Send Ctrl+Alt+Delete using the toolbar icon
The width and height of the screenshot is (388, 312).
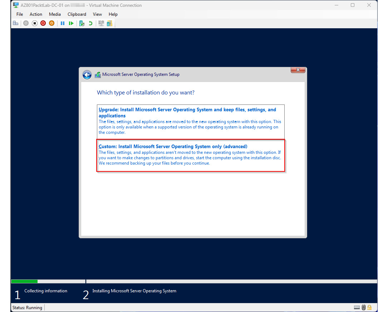click(16, 23)
